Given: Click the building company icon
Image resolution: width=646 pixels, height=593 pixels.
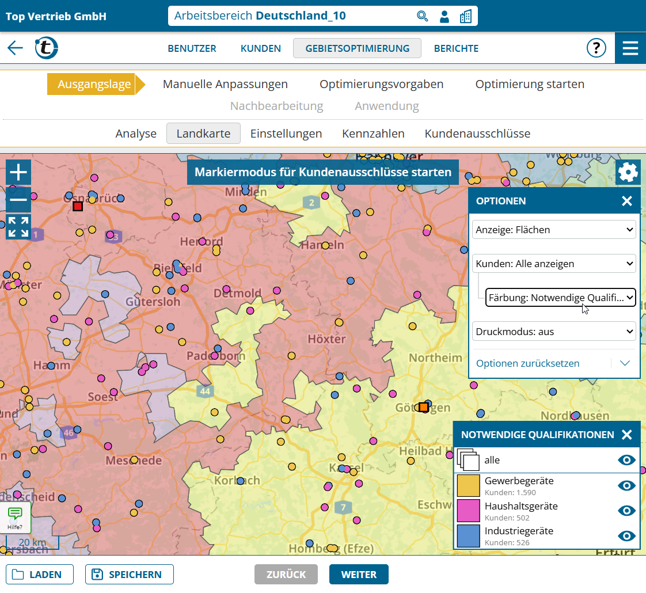Looking at the screenshot, I should coord(465,16).
